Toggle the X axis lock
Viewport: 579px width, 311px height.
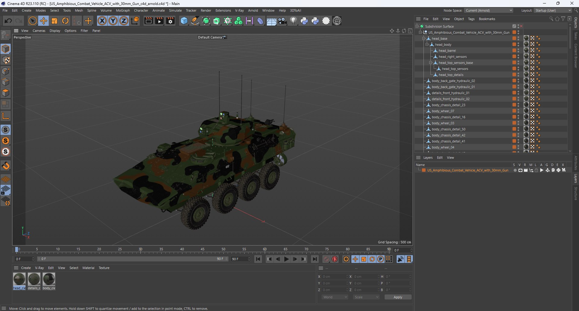click(102, 21)
